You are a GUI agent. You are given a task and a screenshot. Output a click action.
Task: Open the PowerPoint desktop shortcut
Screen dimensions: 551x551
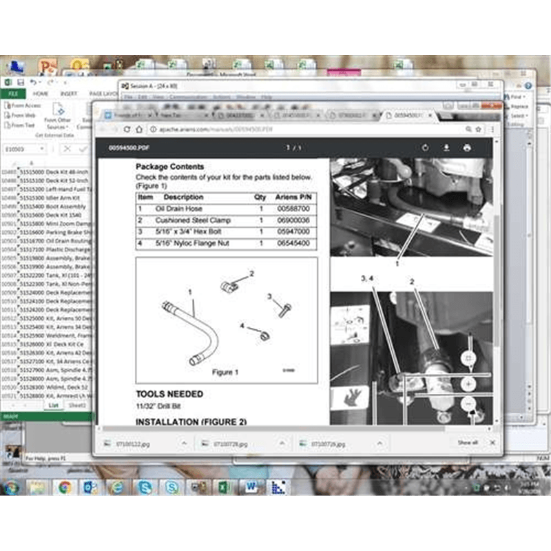click(x=48, y=66)
